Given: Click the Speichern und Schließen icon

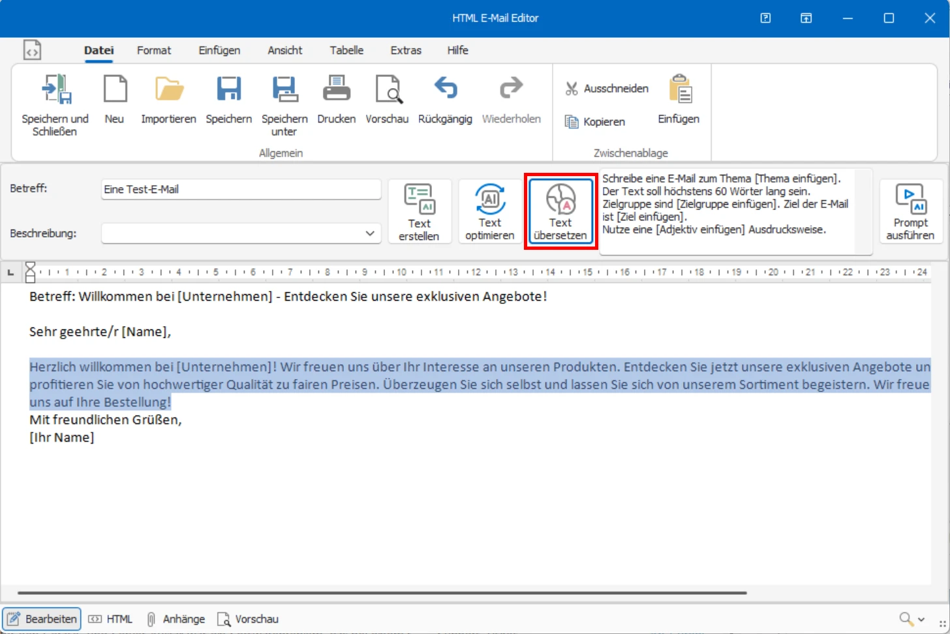Looking at the screenshot, I should click(x=55, y=89).
